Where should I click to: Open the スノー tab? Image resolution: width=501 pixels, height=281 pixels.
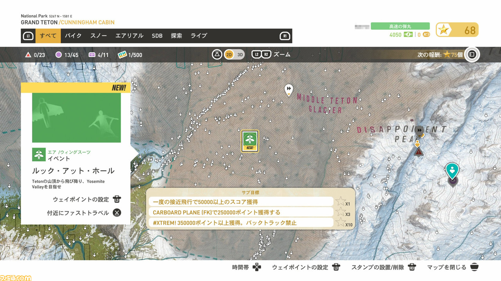(99, 36)
